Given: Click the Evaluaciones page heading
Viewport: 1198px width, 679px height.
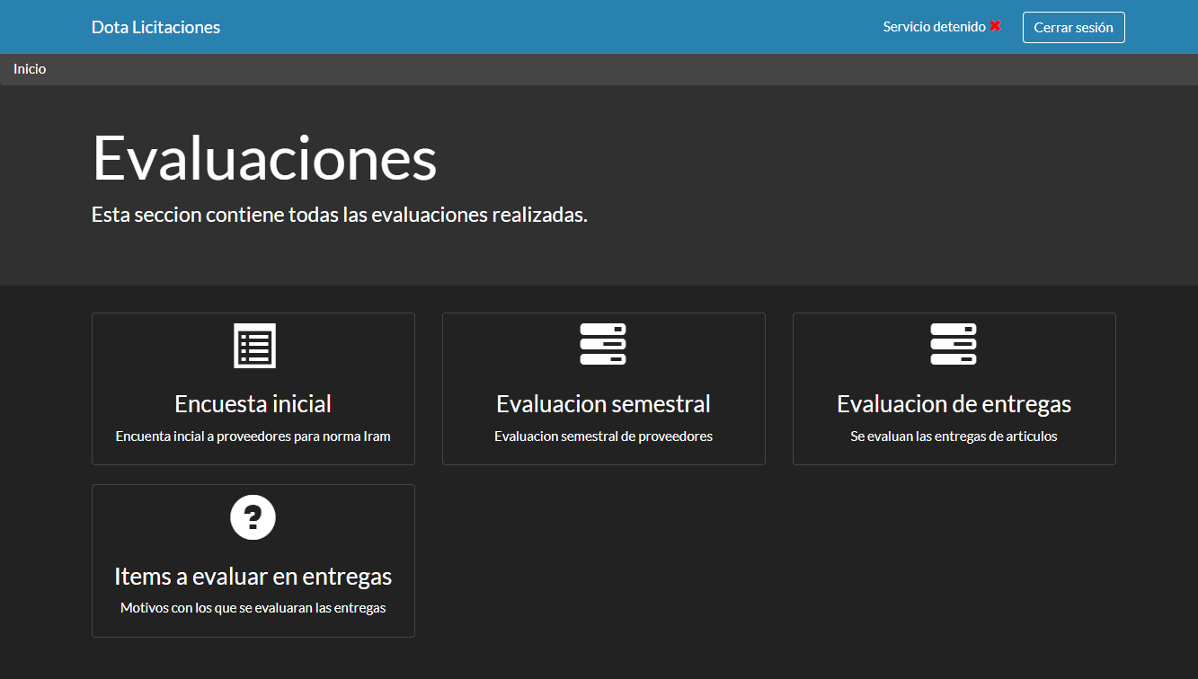Looking at the screenshot, I should pyautogui.click(x=264, y=158).
